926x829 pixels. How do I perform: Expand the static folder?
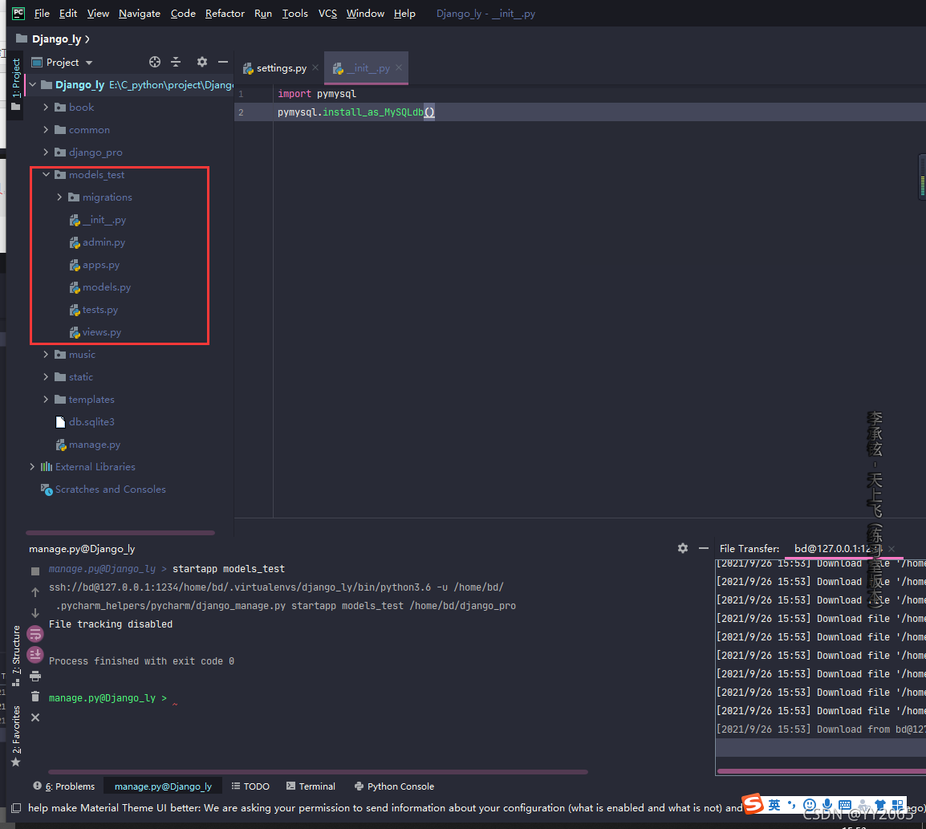(x=46, y=376)
